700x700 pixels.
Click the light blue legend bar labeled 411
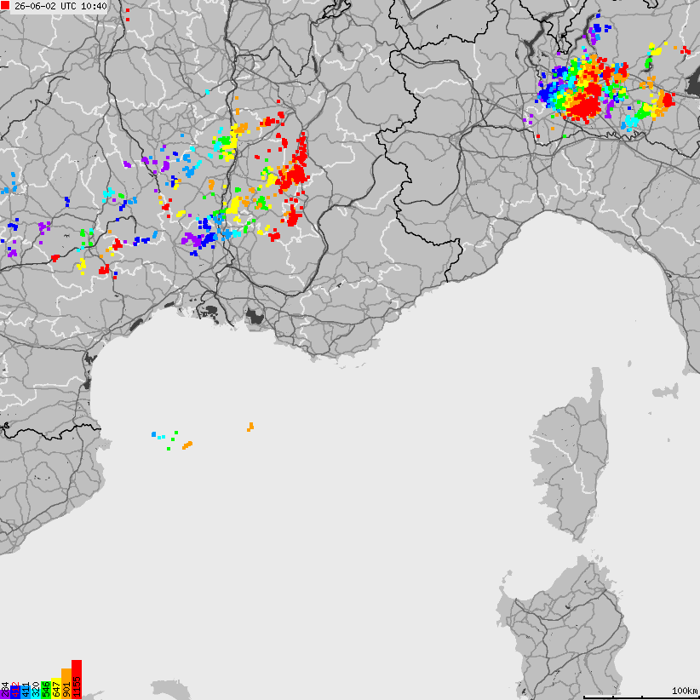click(26, 692)
